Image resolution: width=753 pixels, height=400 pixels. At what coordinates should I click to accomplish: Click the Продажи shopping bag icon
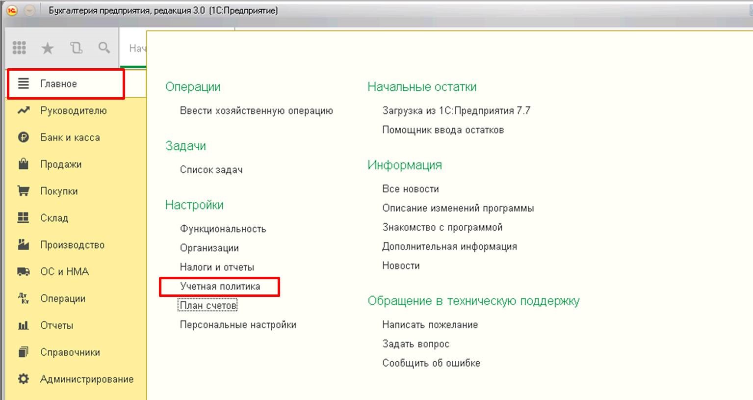23,164
